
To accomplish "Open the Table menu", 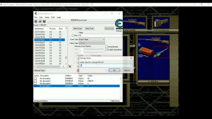I will click(x=47, y=18).
